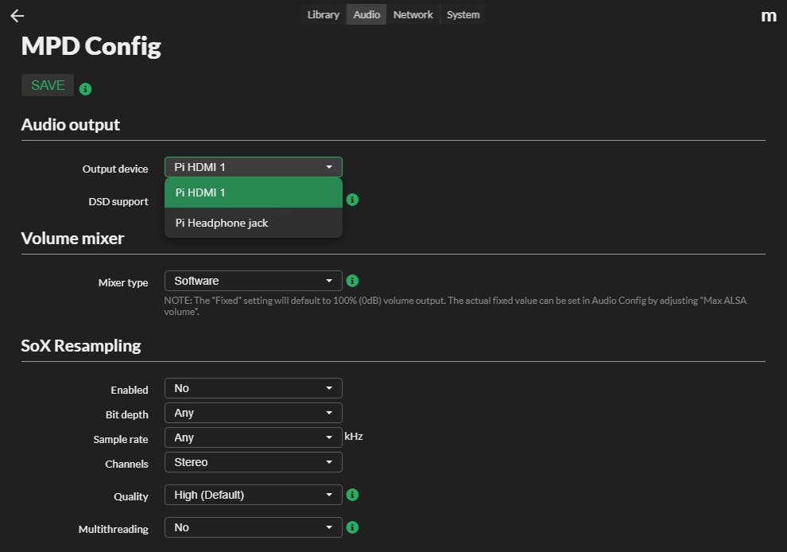Expand the SoX Enabled dropdown
The image size is (787, 552).
click(x=253, y=388)
